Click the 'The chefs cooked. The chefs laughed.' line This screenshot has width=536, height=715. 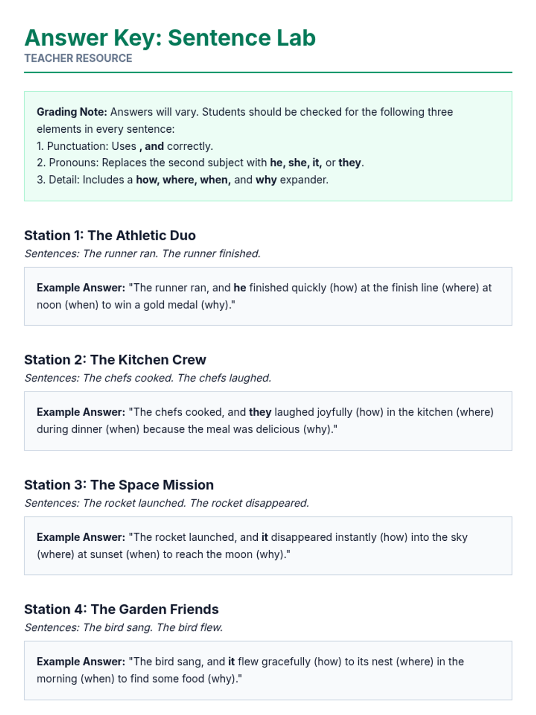click(148, 378)
